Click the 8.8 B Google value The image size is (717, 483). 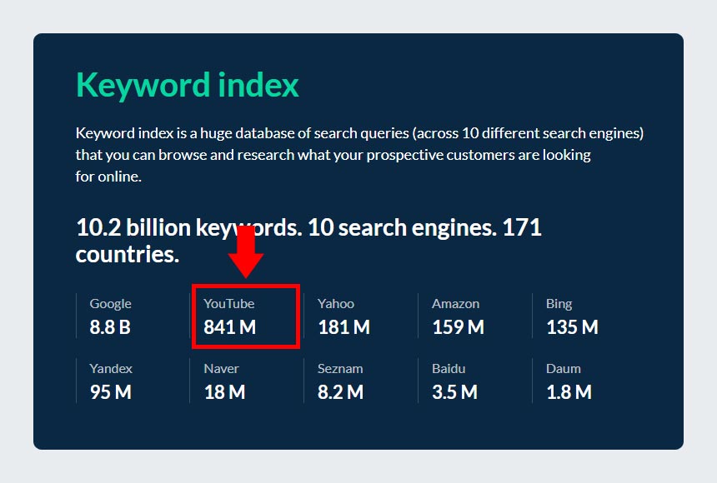click(x=110, y=327)
